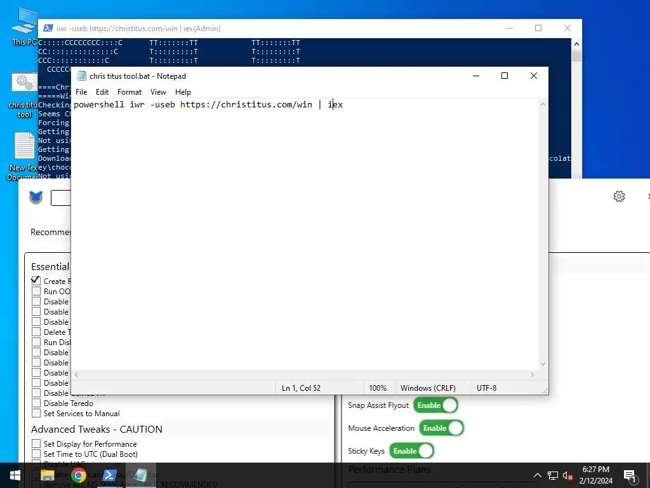Check the Run OO Shutup checkbox
The height and width of the screenshot is (488, 650).
(x=36, y=291)
